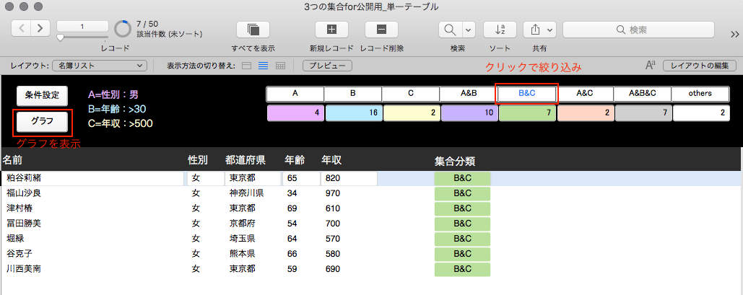Click the record number field

pyautogui.click(x=82, y=27)
